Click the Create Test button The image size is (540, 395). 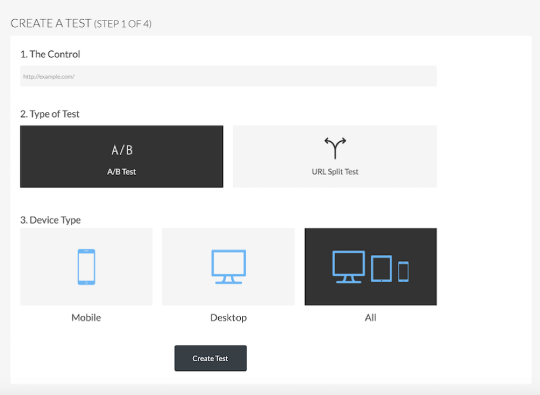210,358
